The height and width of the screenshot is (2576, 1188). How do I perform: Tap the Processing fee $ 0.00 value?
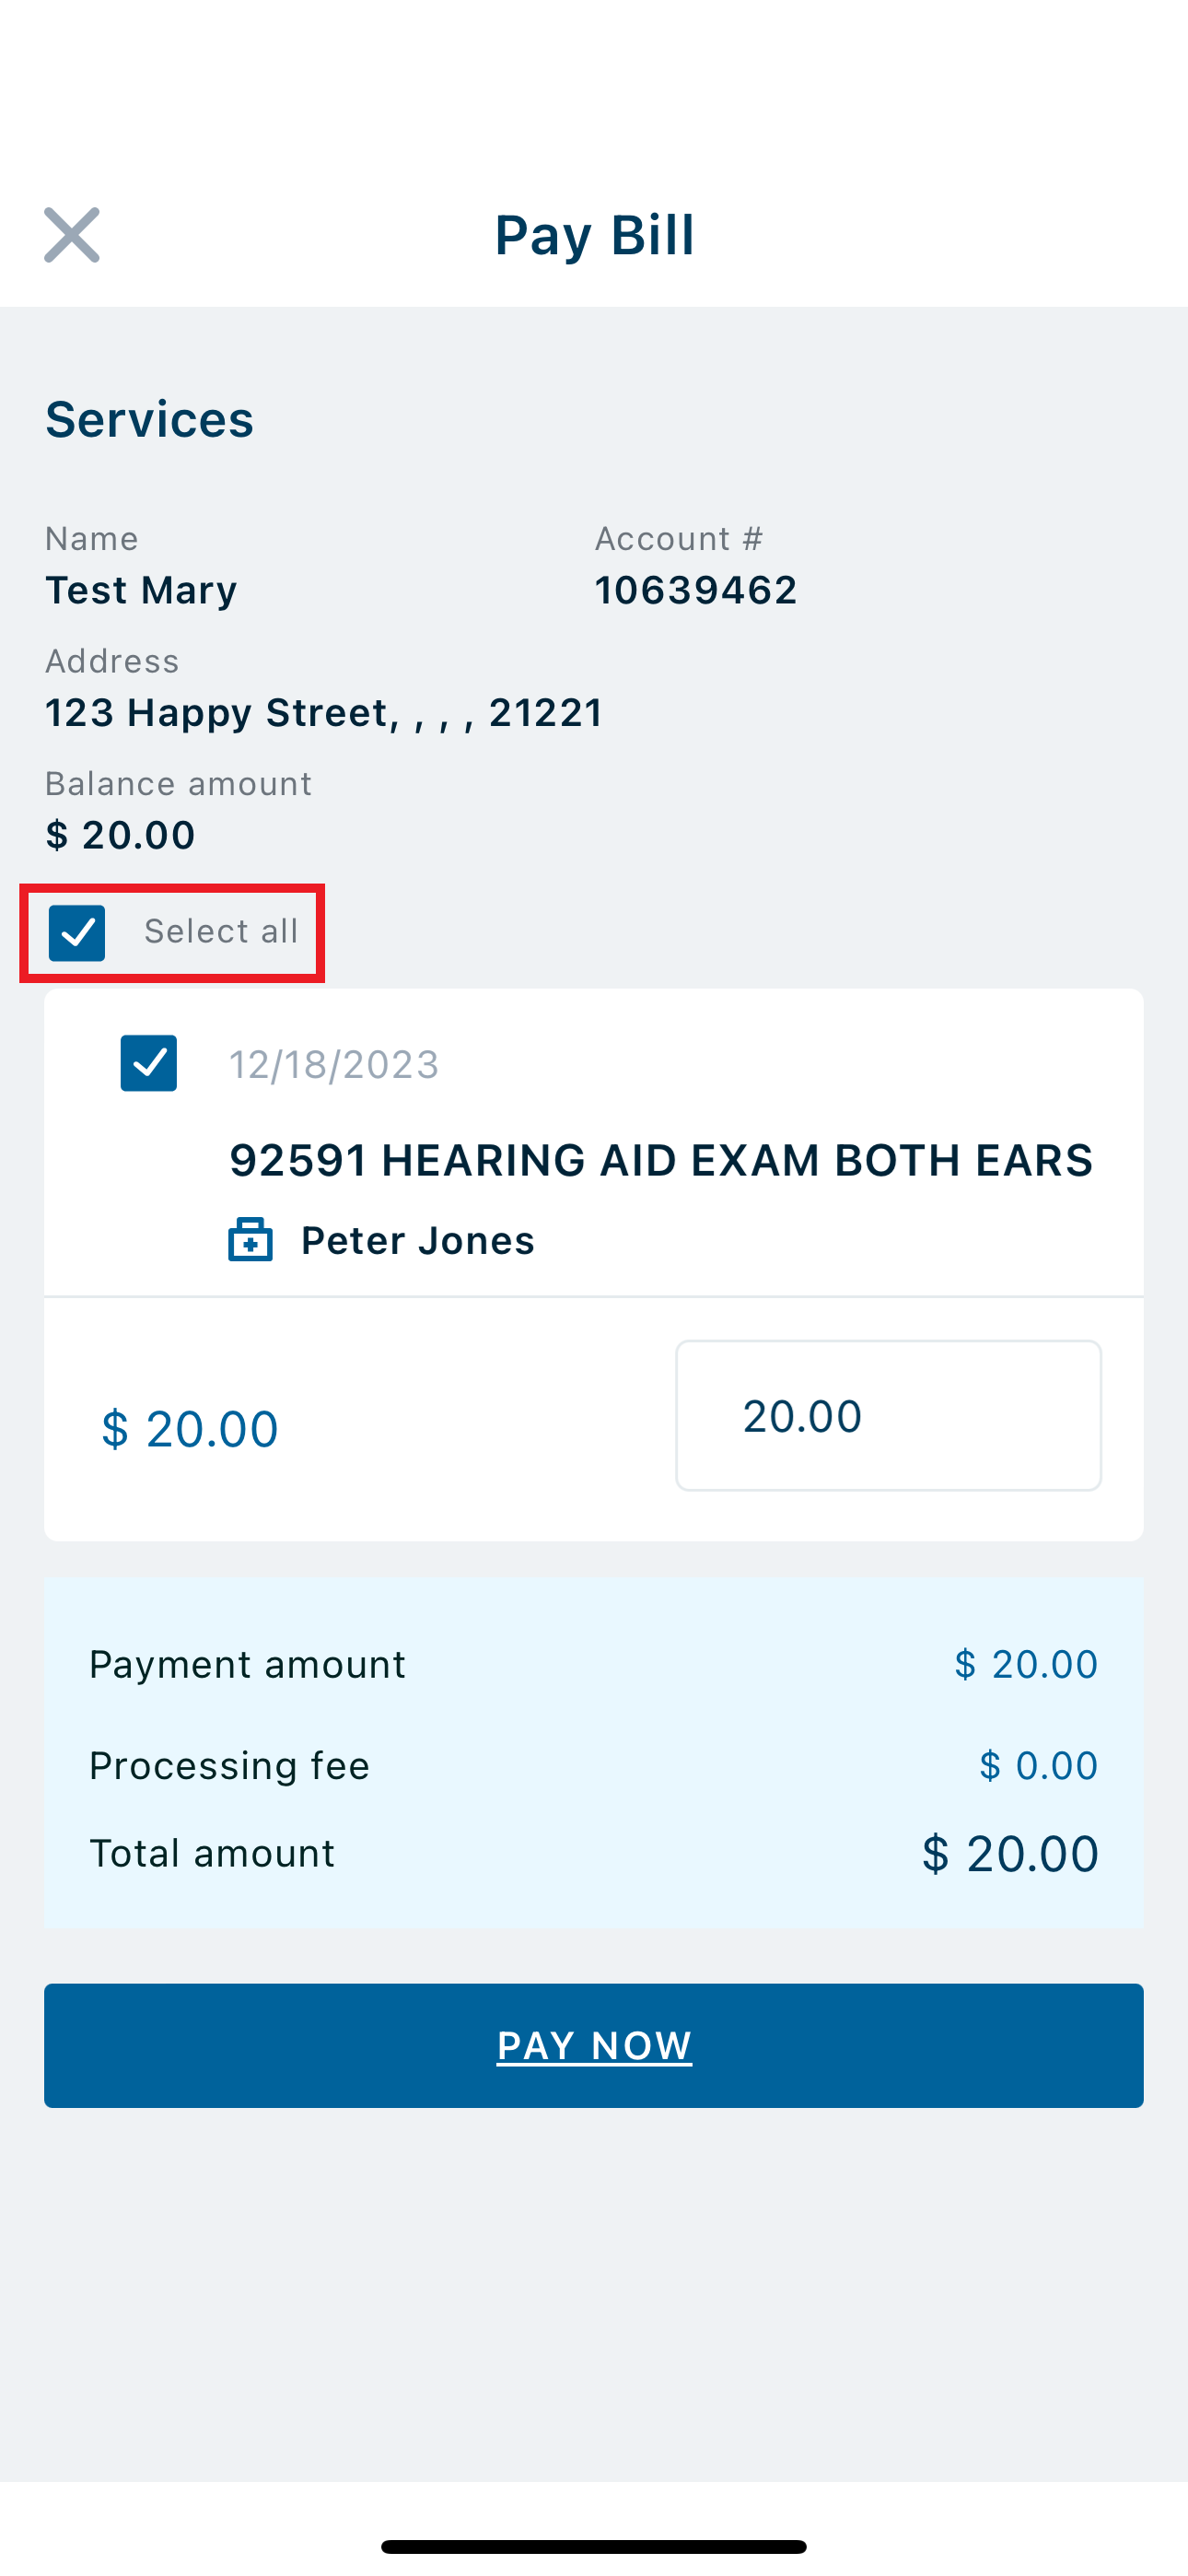(1038, 1765)
